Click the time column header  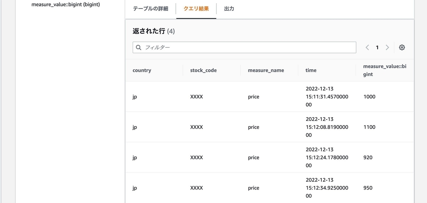(311, 70)
